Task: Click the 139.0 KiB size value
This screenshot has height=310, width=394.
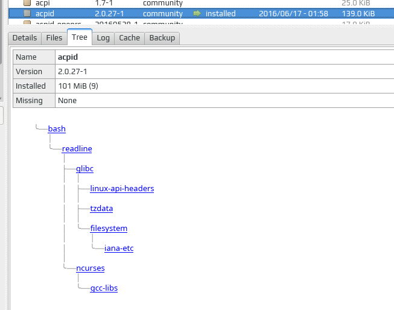Action: point(358,13)
